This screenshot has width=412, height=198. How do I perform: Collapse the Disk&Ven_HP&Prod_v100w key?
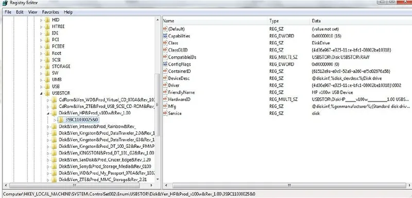coord(48,113)
